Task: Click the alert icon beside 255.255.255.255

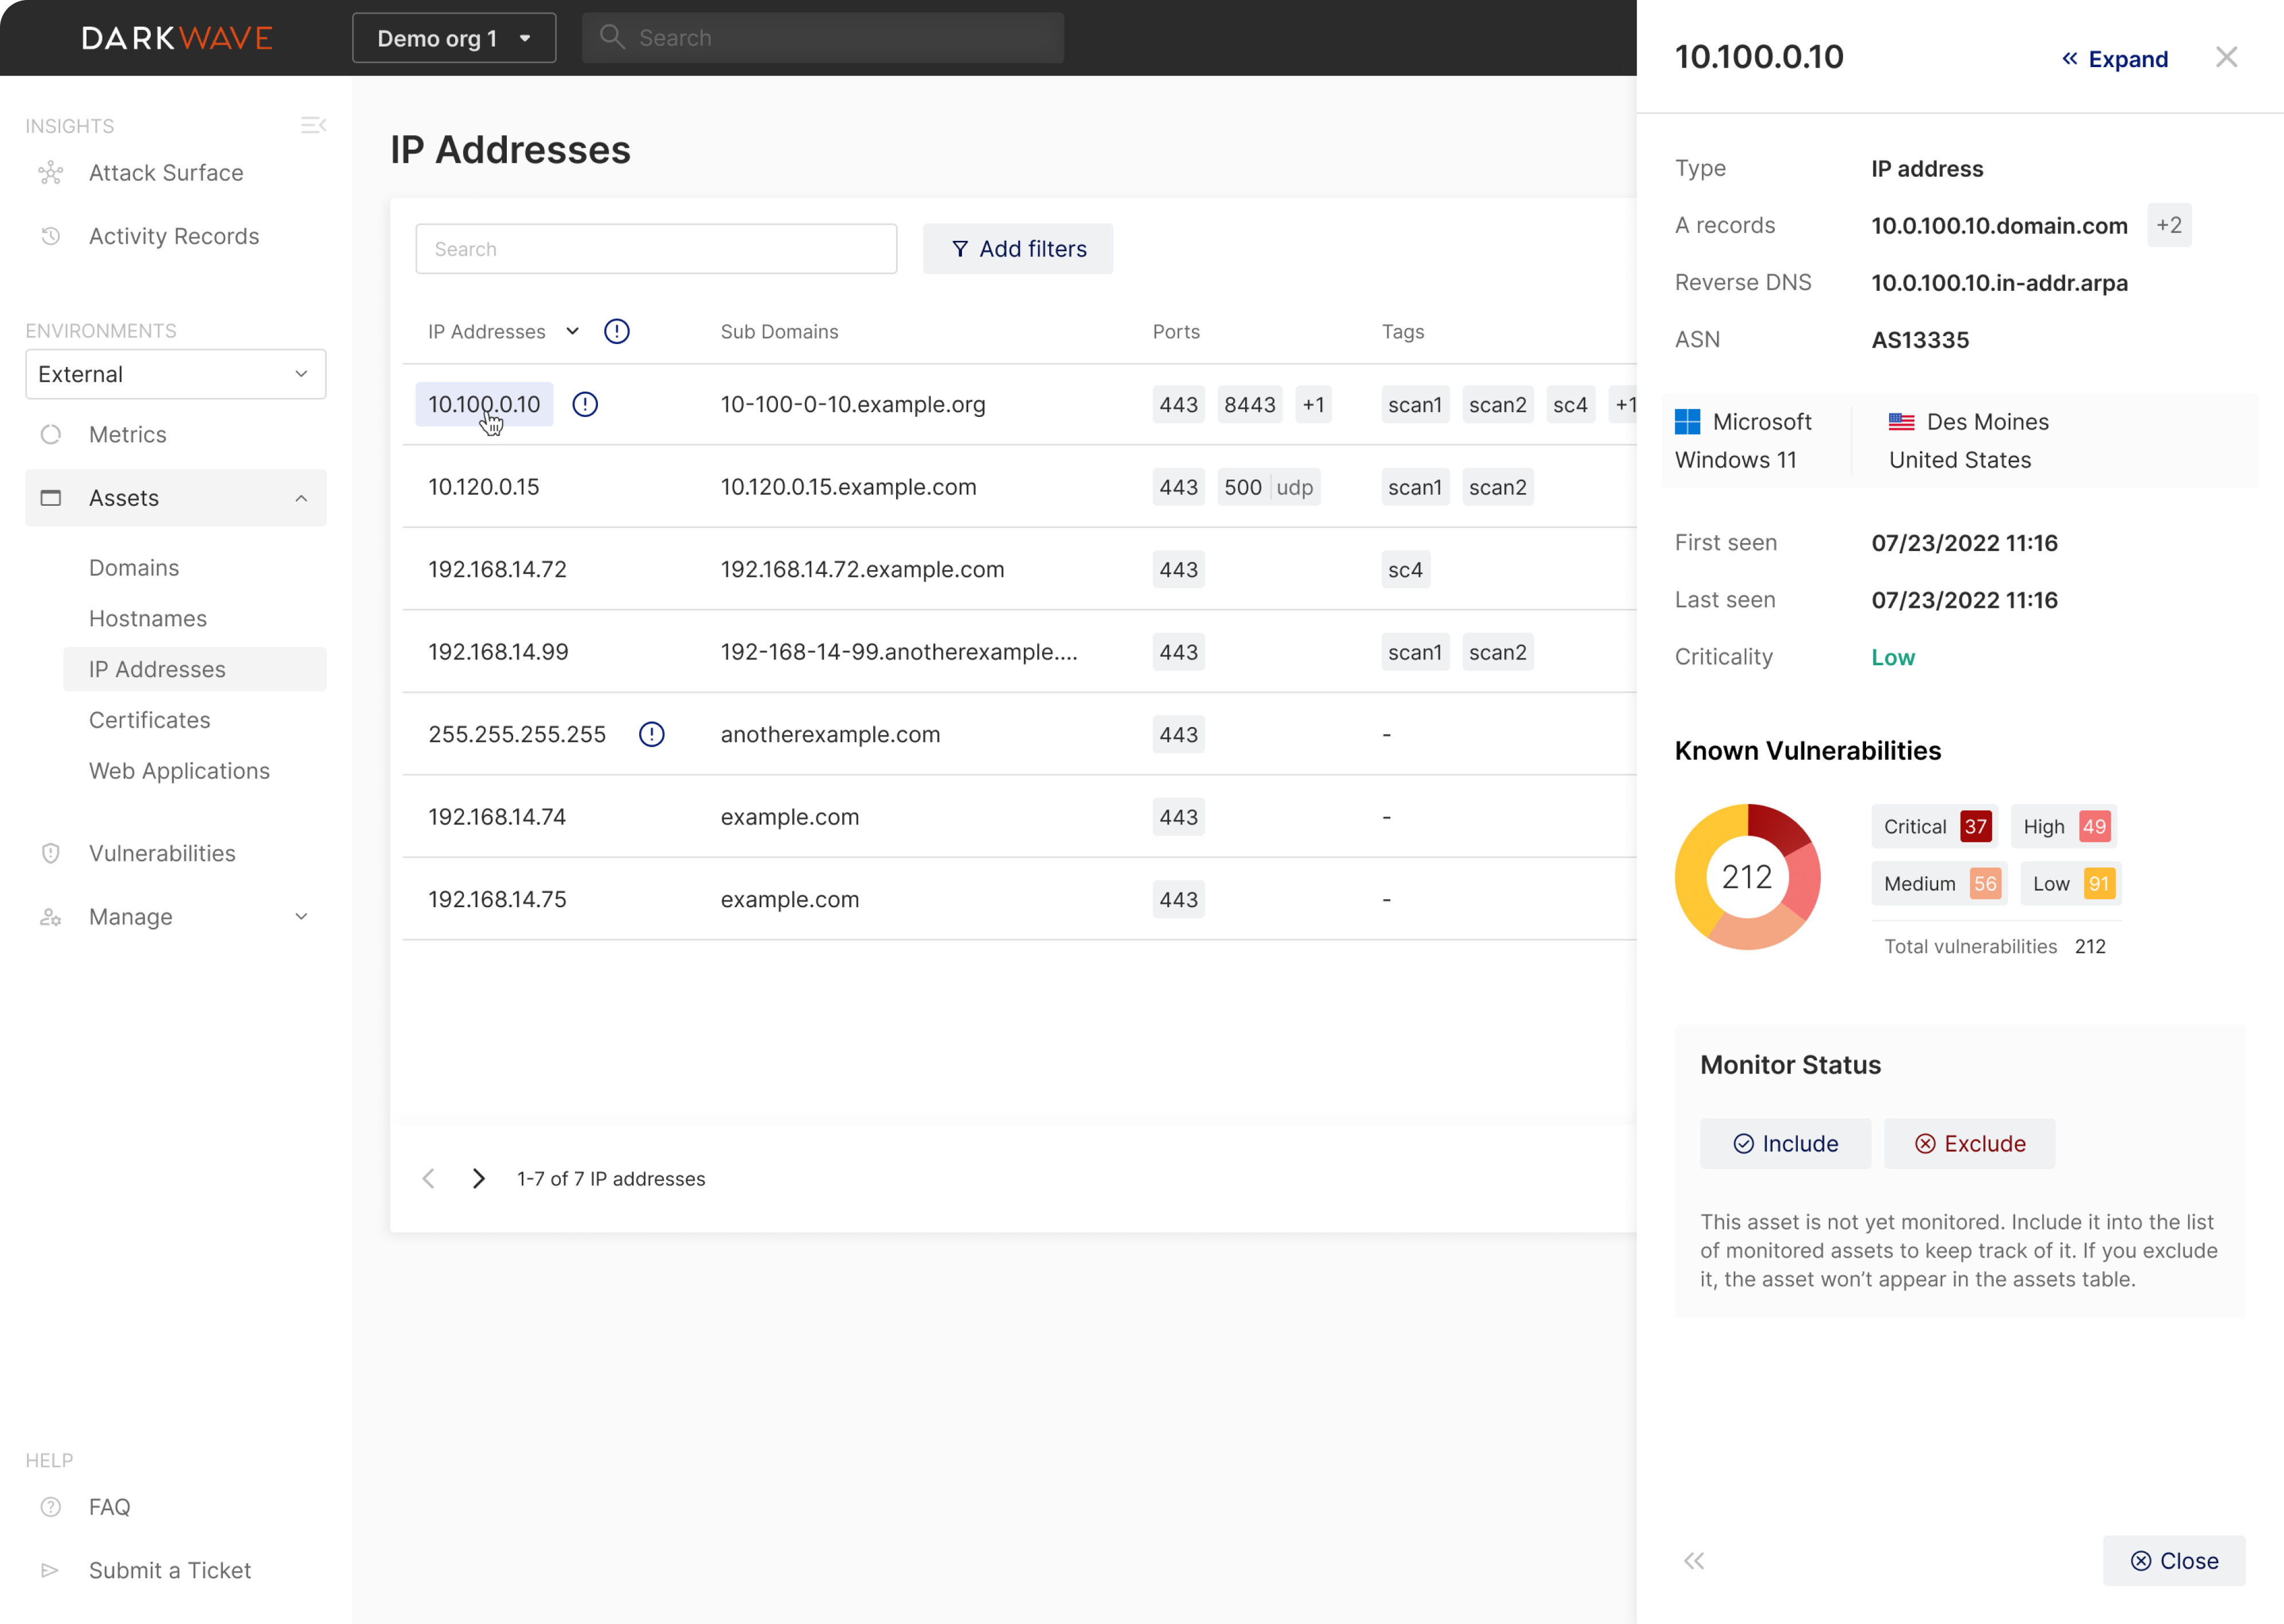Action: 652,734
